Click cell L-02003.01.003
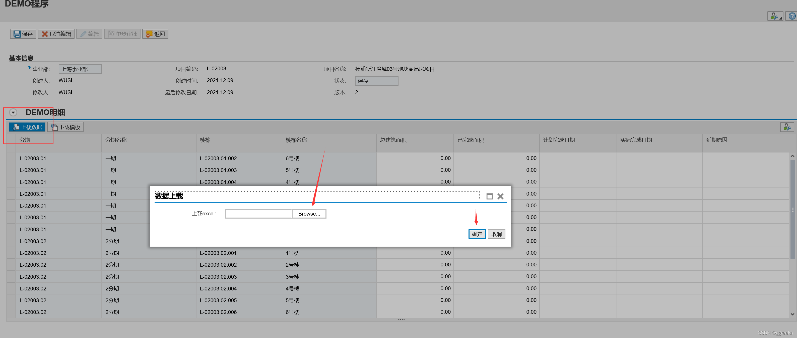The width and height of the screenshot is (797, 338). [239, 170]
